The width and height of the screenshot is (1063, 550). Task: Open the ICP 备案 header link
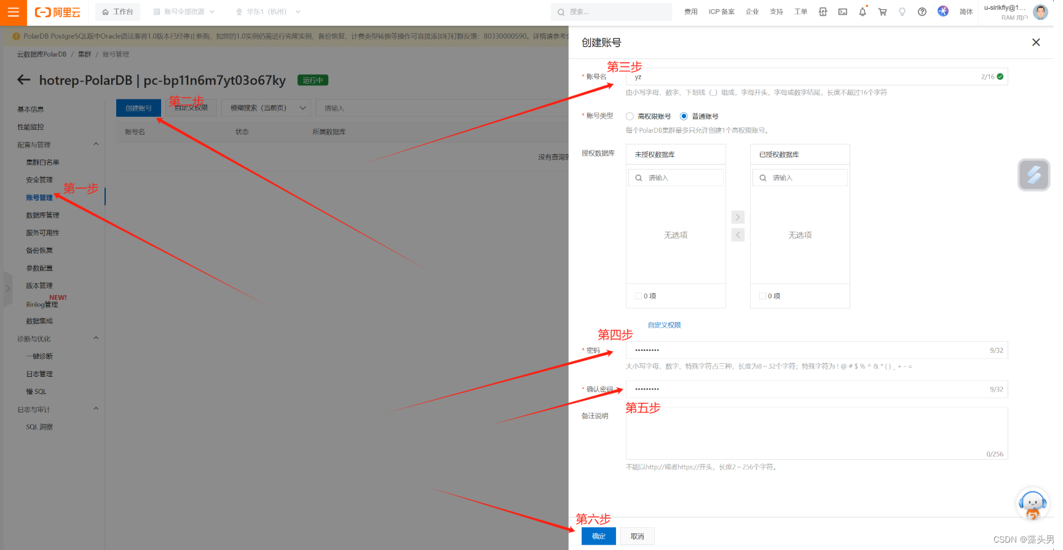pyautogui.click(x=721, y=12)
